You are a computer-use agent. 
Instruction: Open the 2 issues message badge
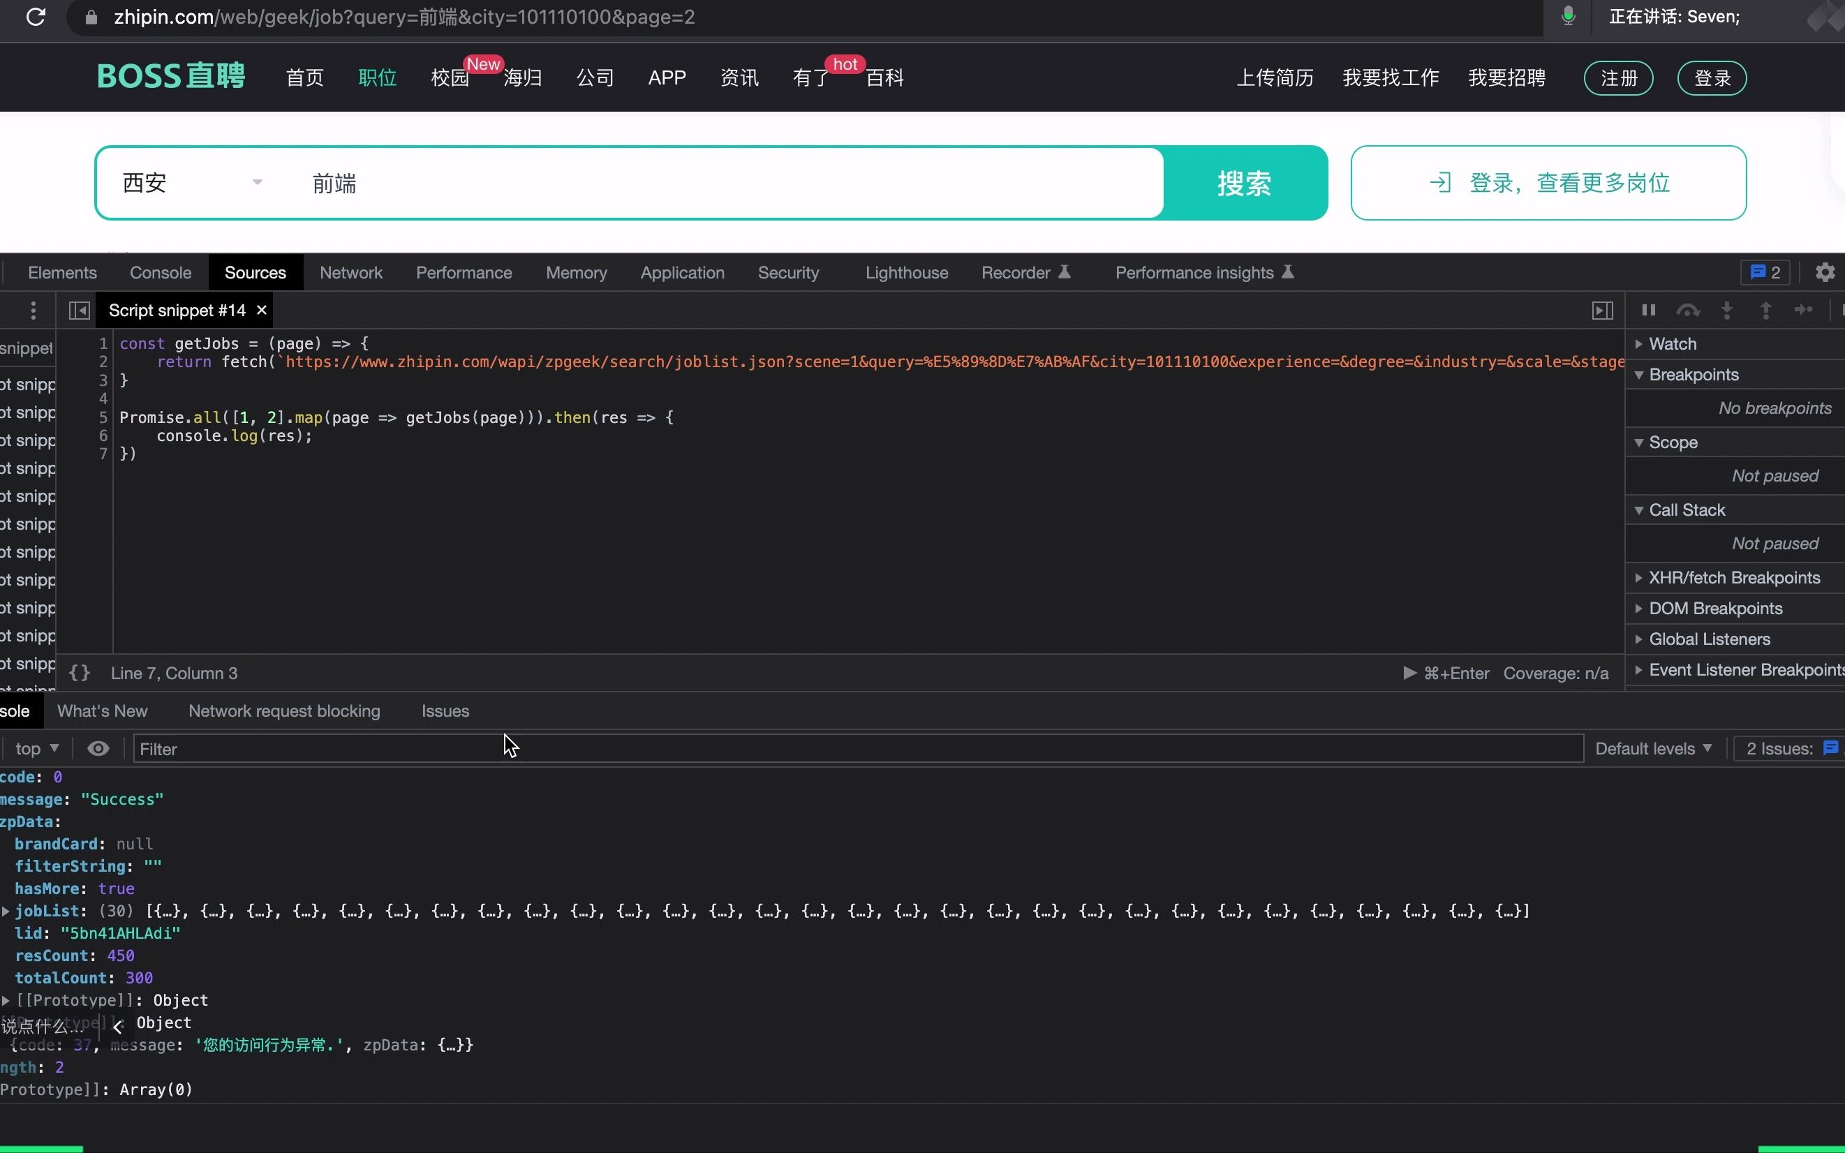pos(1765,272)
